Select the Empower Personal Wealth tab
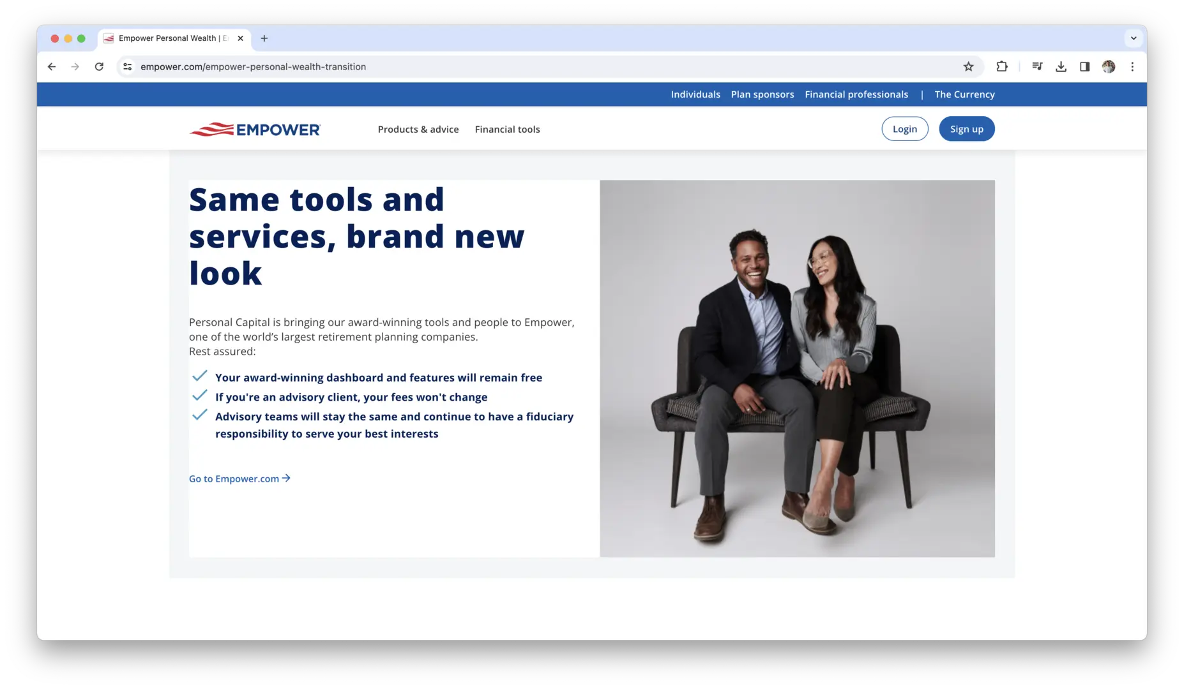Image resolution: width=1184 pixels, height=689 pixels. pyautogui.click(x=174, y=38)
